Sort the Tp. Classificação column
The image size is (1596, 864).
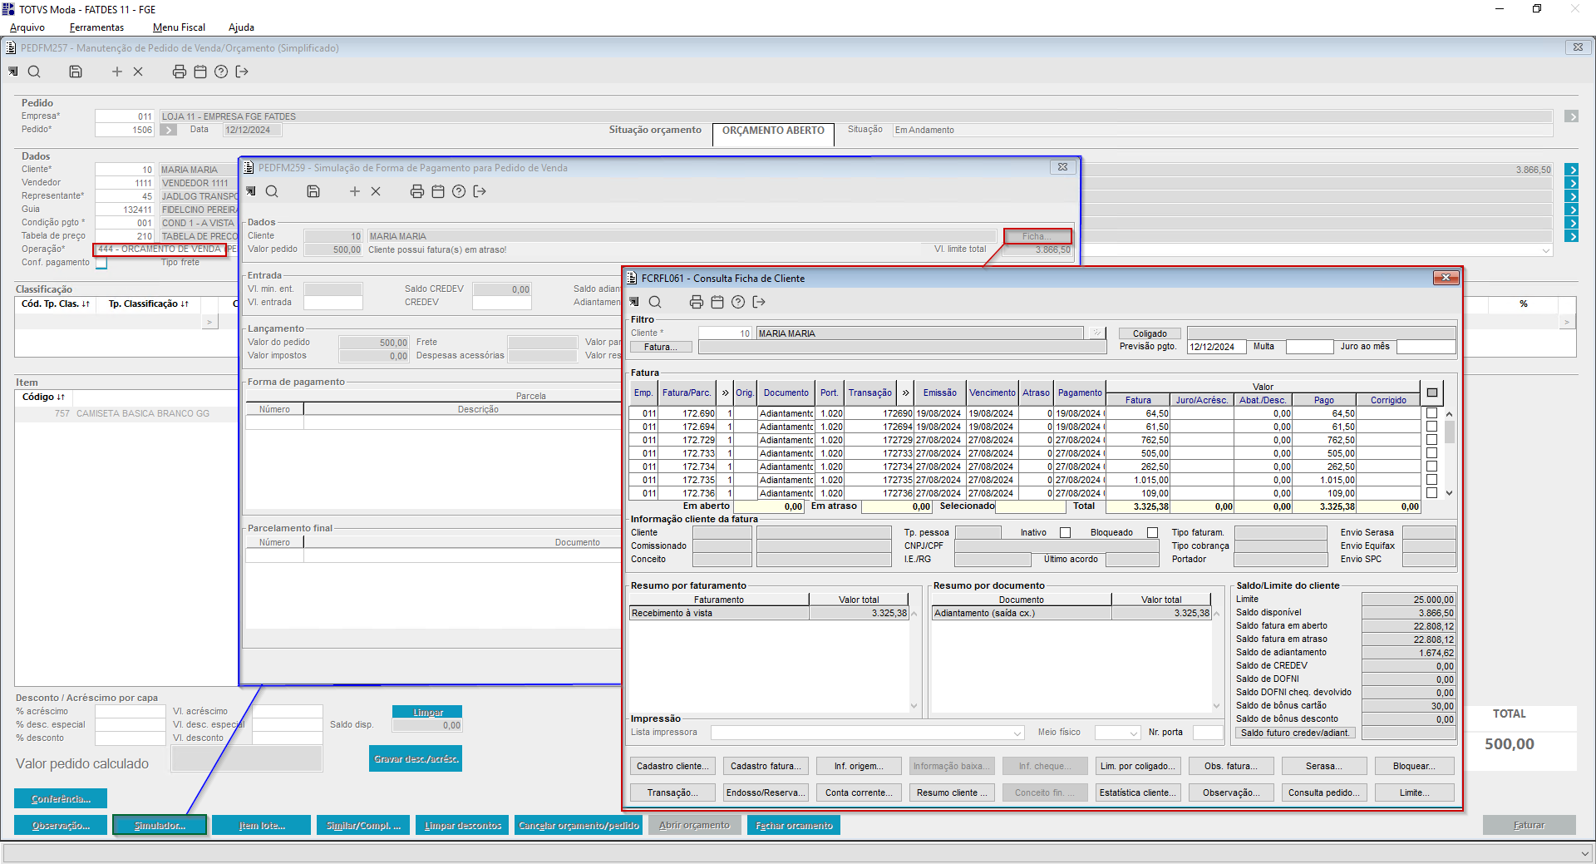click(x=149, y=304)
